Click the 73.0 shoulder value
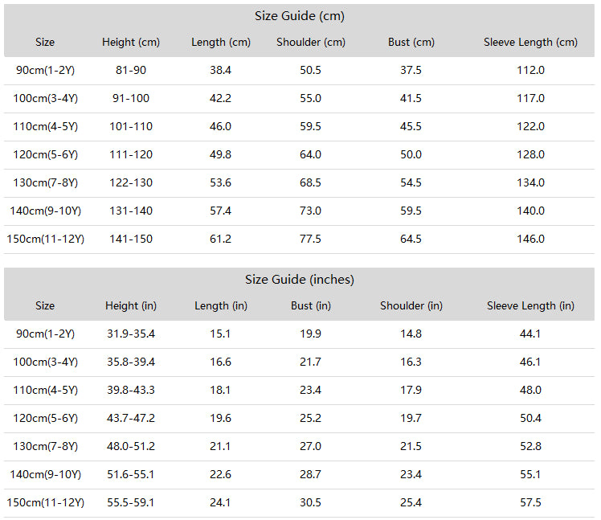Viewport: 601px width, 520px height. (310, 211)
